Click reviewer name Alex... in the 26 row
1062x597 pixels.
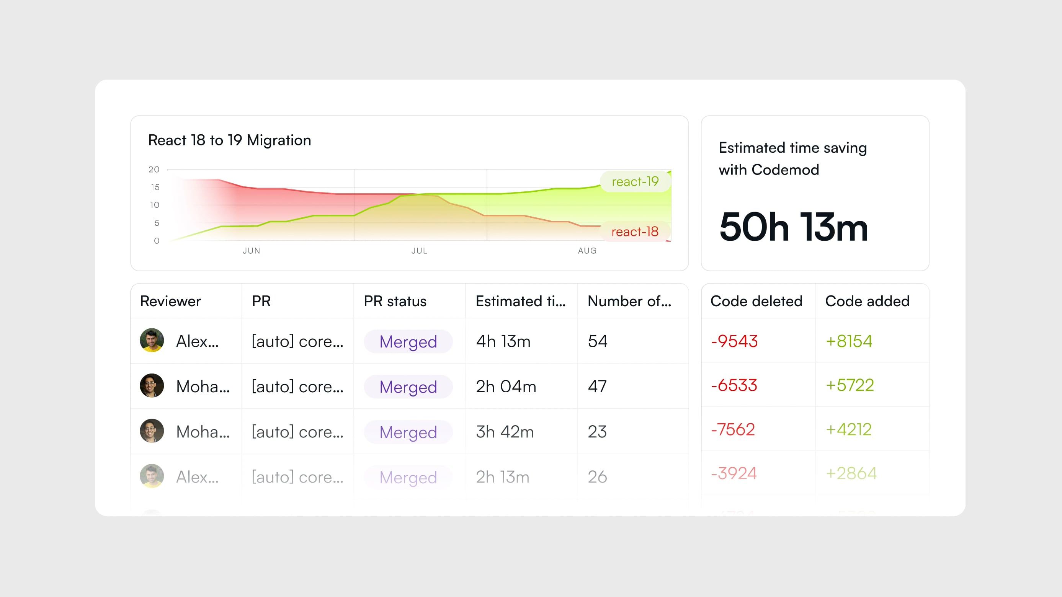tap(198, 477)
